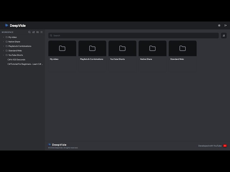Open the Standard Web folder card
The image size is (230, 172).
coord(183,56)
